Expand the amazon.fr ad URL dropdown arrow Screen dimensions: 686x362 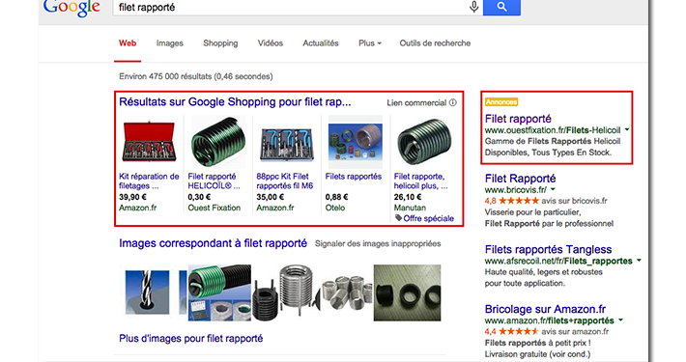620,320
